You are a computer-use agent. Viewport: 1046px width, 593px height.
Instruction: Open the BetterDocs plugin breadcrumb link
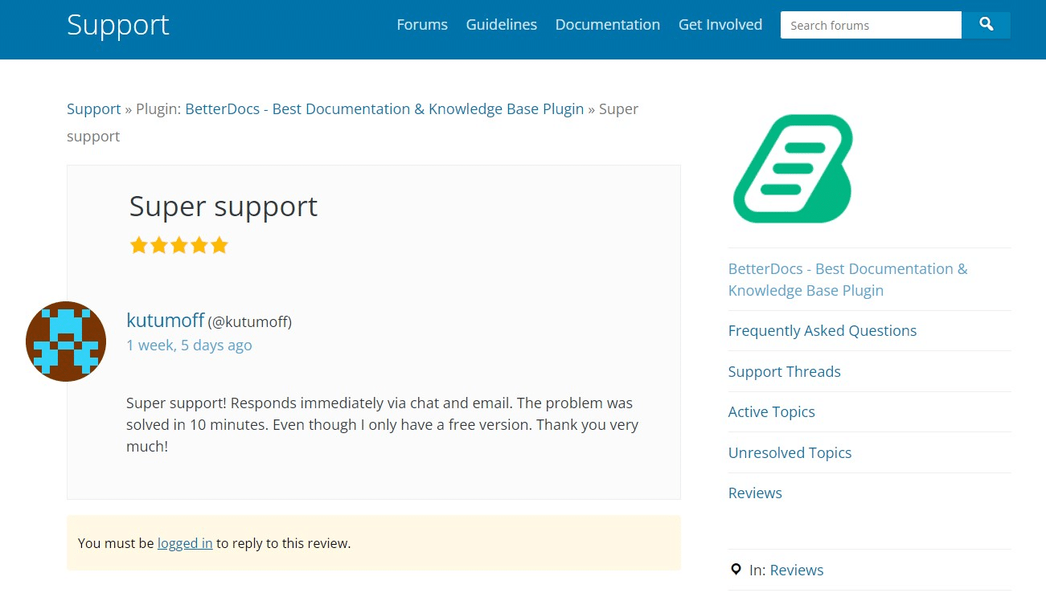[x=384, y=108]
